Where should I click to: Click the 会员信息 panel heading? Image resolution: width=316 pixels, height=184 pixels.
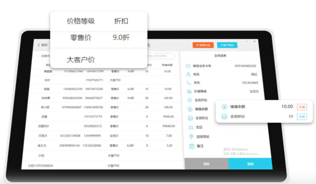tap(220, 56)
